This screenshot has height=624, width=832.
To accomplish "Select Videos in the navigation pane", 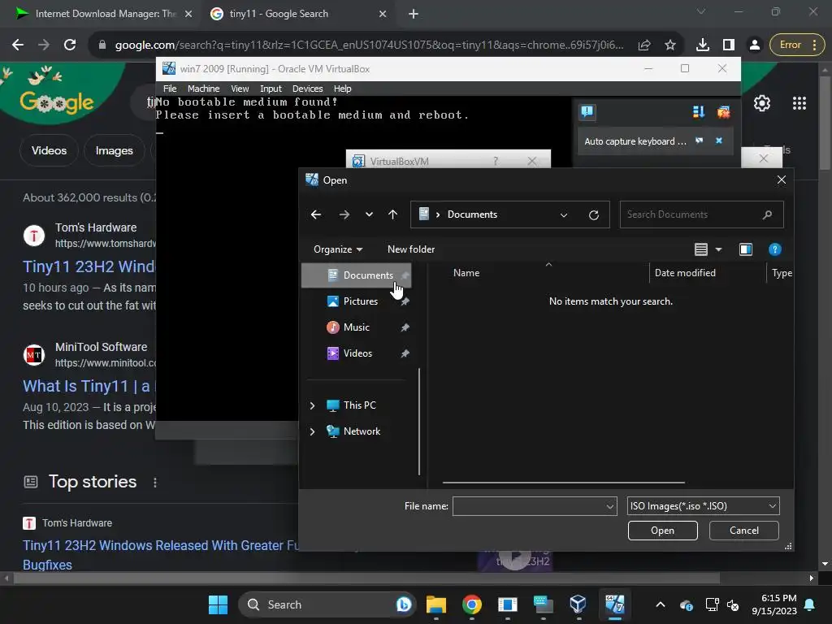I will click(x=356, y=353).
